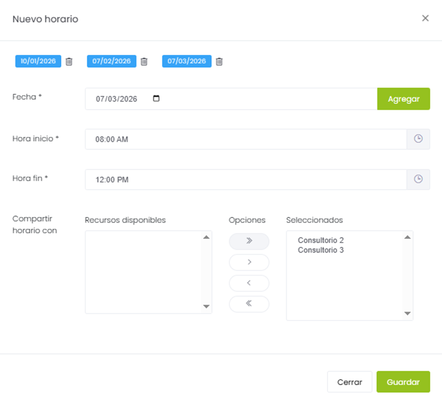Close the Nuevo horario dialog with X
The height and width of the screenshot is (403, 442).
425,18
